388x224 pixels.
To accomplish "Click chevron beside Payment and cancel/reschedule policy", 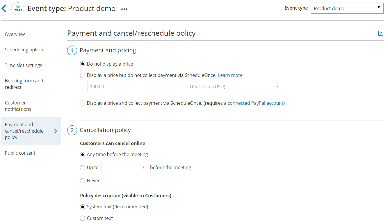I will (56, 131).
